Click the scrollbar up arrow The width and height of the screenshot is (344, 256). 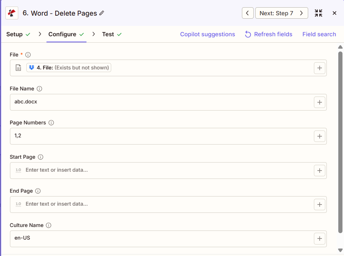340,47
